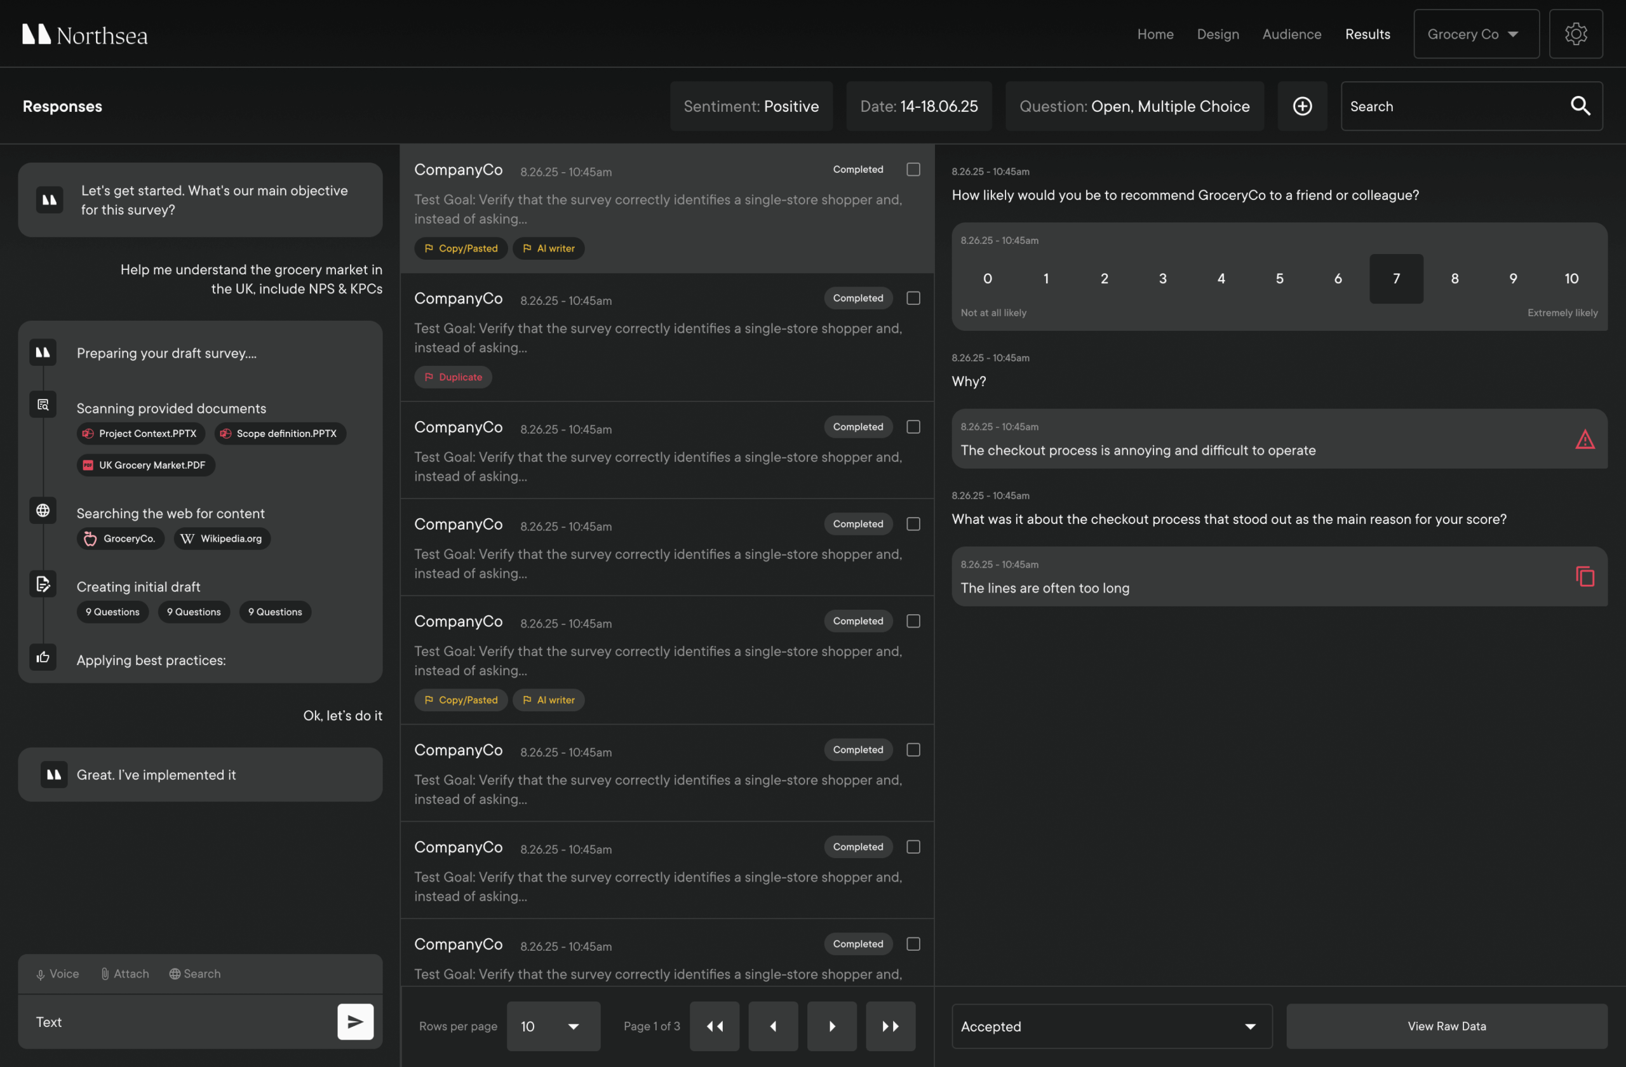Open the settings gear icon
This screenshot has width=1626, height=1067.
pyautogui.click(x=1575, y=34)
